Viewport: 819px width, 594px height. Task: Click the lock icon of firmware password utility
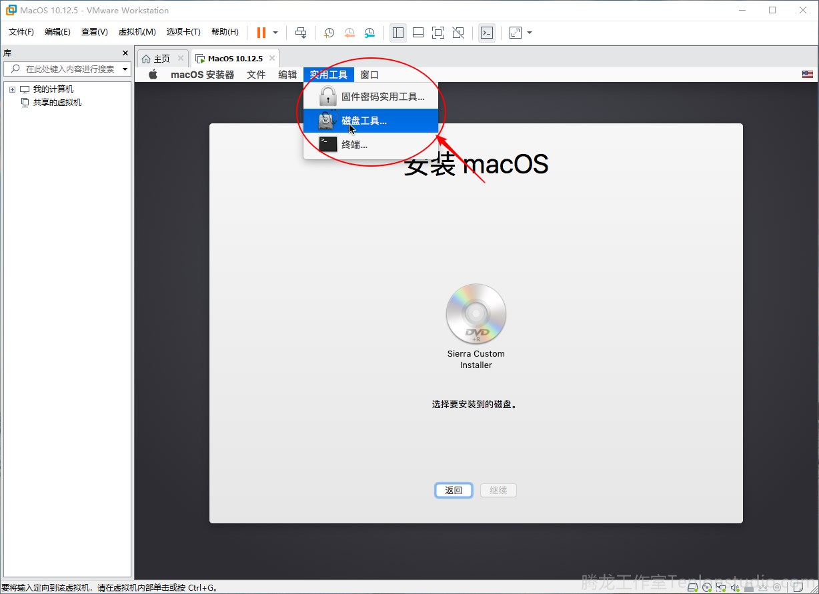[327, 97]
